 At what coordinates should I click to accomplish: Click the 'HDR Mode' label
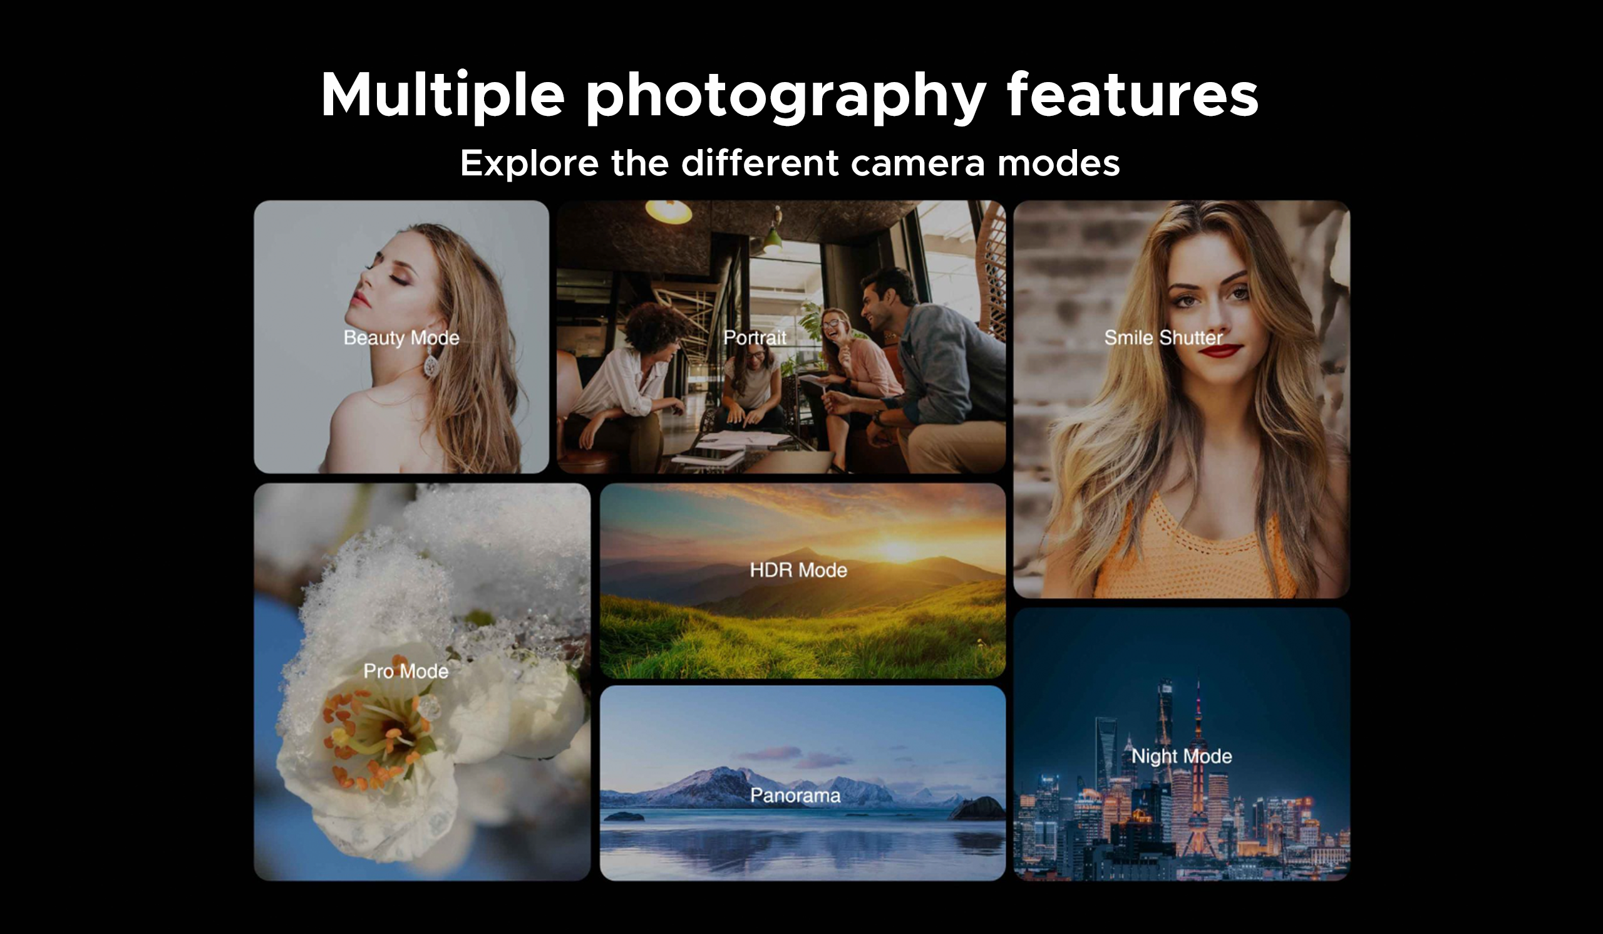[798, 569]
